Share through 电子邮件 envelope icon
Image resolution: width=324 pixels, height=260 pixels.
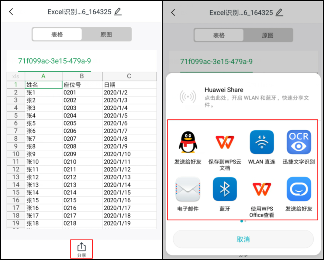tap(188, 189)
